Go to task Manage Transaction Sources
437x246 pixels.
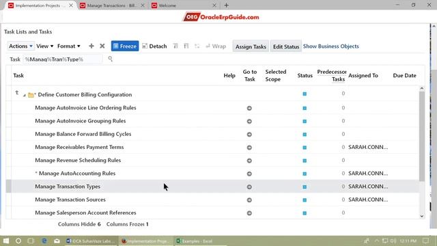tap(249, 200)
